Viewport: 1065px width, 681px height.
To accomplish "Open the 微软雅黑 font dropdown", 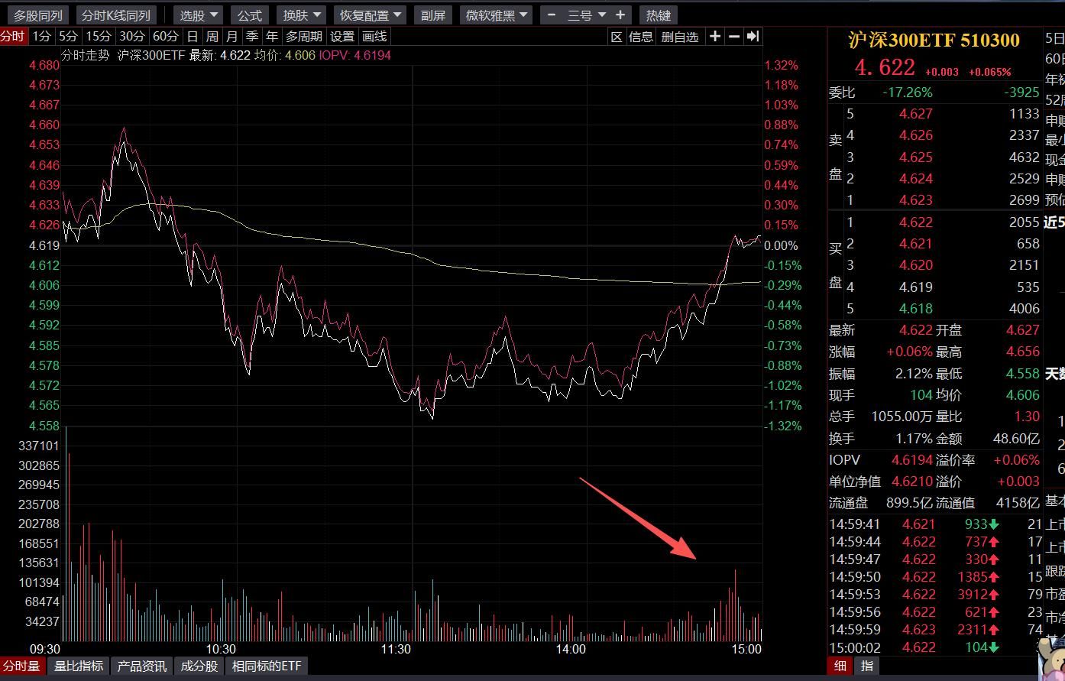I will pos(497,15).
